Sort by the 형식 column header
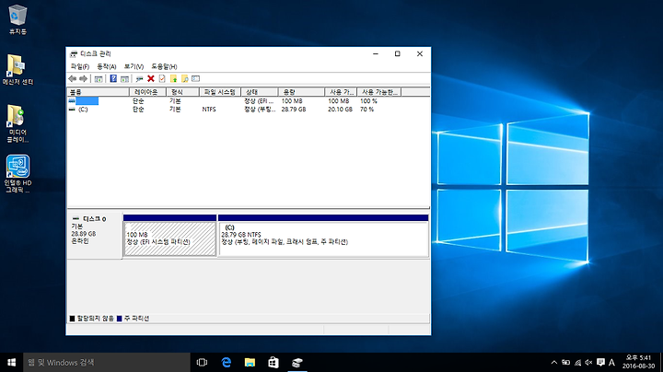Image resolution: width=663 pixels, height=372 pixels. tap(182, 92)
